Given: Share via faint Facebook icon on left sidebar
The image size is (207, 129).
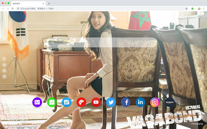Looking at the screenshot, I should pos(4,59).
